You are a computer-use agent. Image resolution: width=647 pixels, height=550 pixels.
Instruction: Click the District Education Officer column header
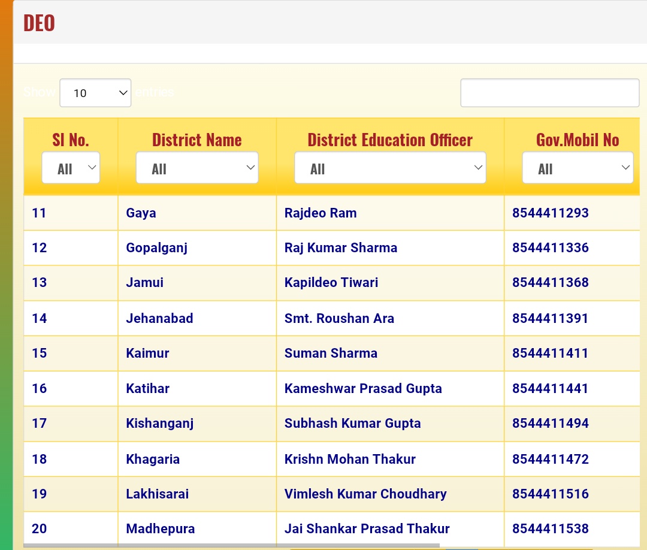pyautogui.click(x=390, y=139)
